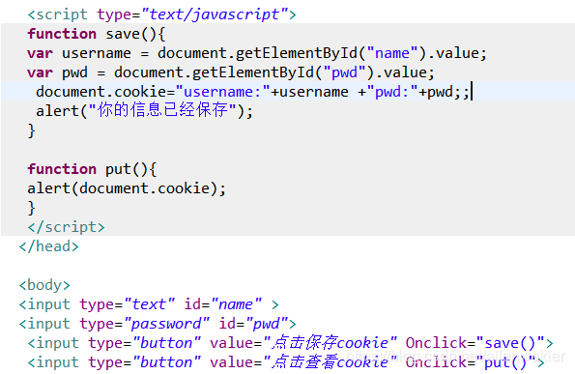This screenshot has height=374, width=575.
Task: Click the input type="password" id="pwd" line
Action: click(x=158, y=324)
